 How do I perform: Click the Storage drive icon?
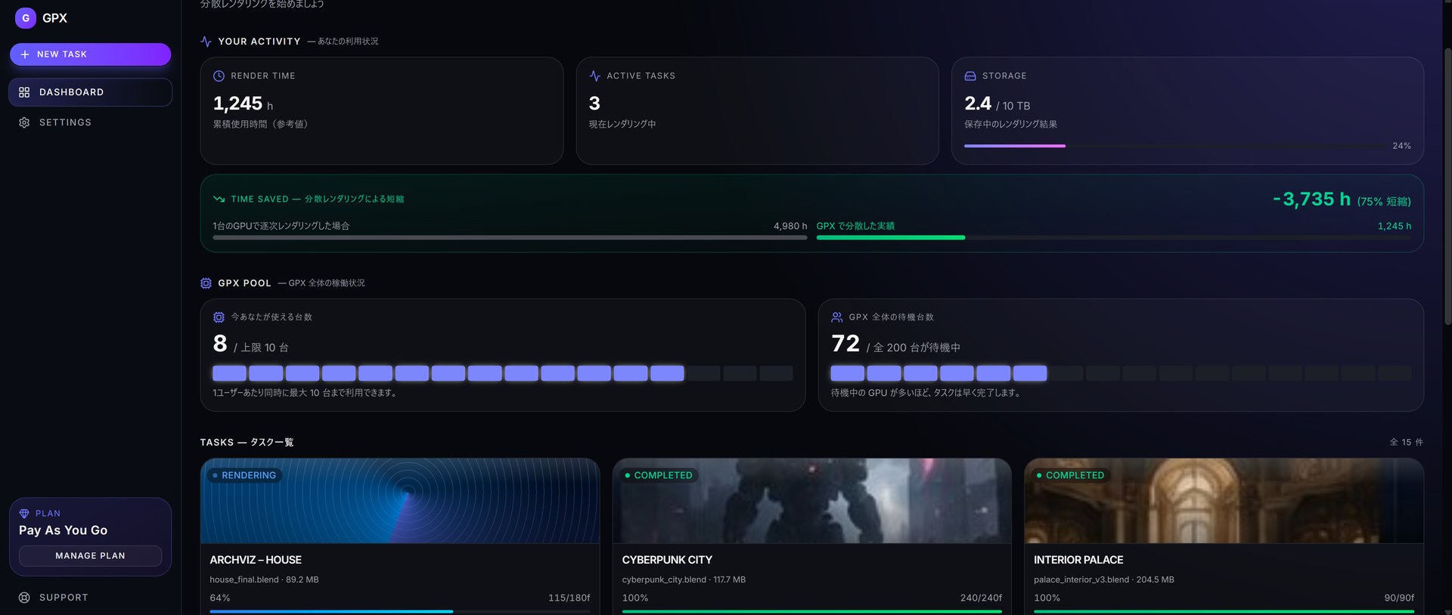tap(970, 76)
